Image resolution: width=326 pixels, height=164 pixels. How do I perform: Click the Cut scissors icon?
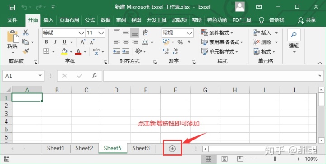coord(25,33)
